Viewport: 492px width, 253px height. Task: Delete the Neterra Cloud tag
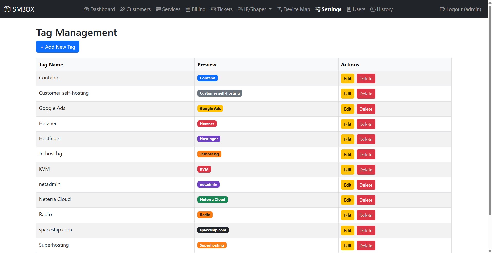pyautogui.click(x=366, y=200)
